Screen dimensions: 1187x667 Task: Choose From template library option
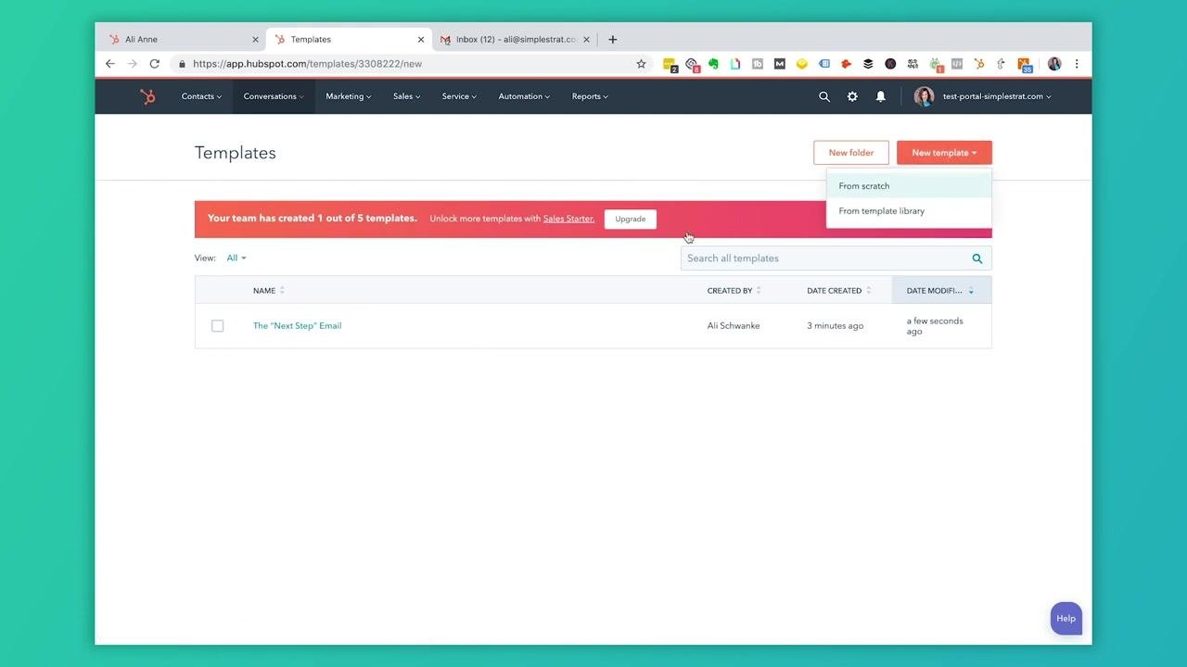[x=909, y=211]
